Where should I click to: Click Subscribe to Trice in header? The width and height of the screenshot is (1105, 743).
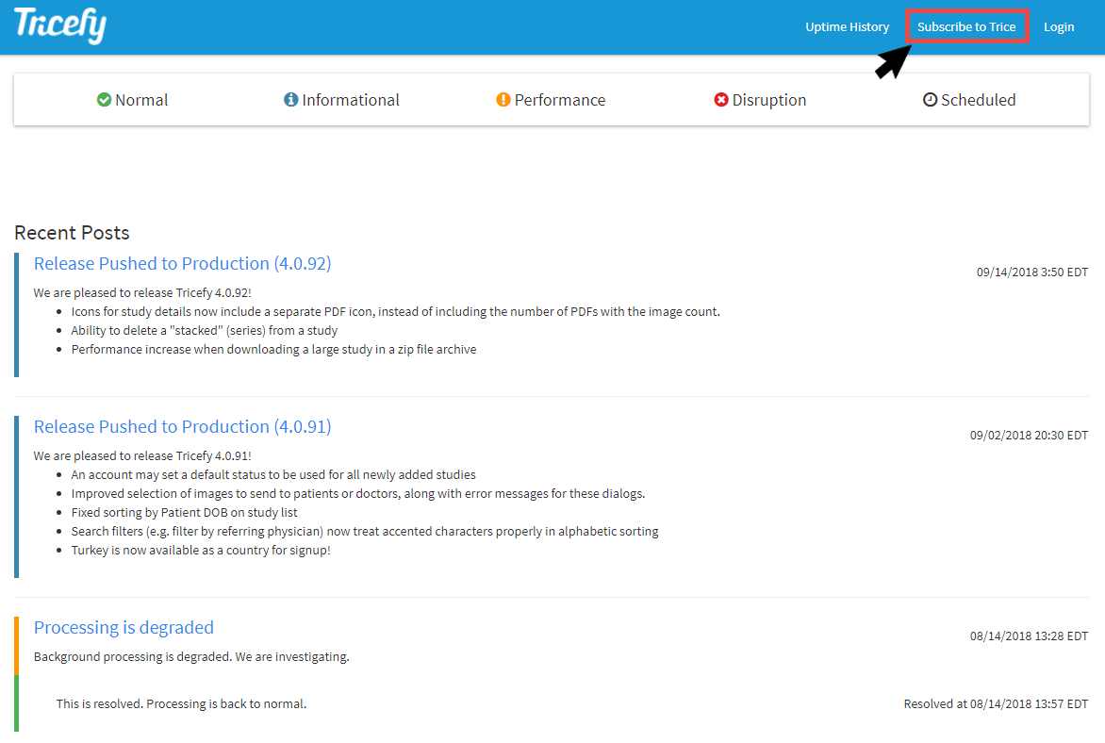[x=966, y=26]
